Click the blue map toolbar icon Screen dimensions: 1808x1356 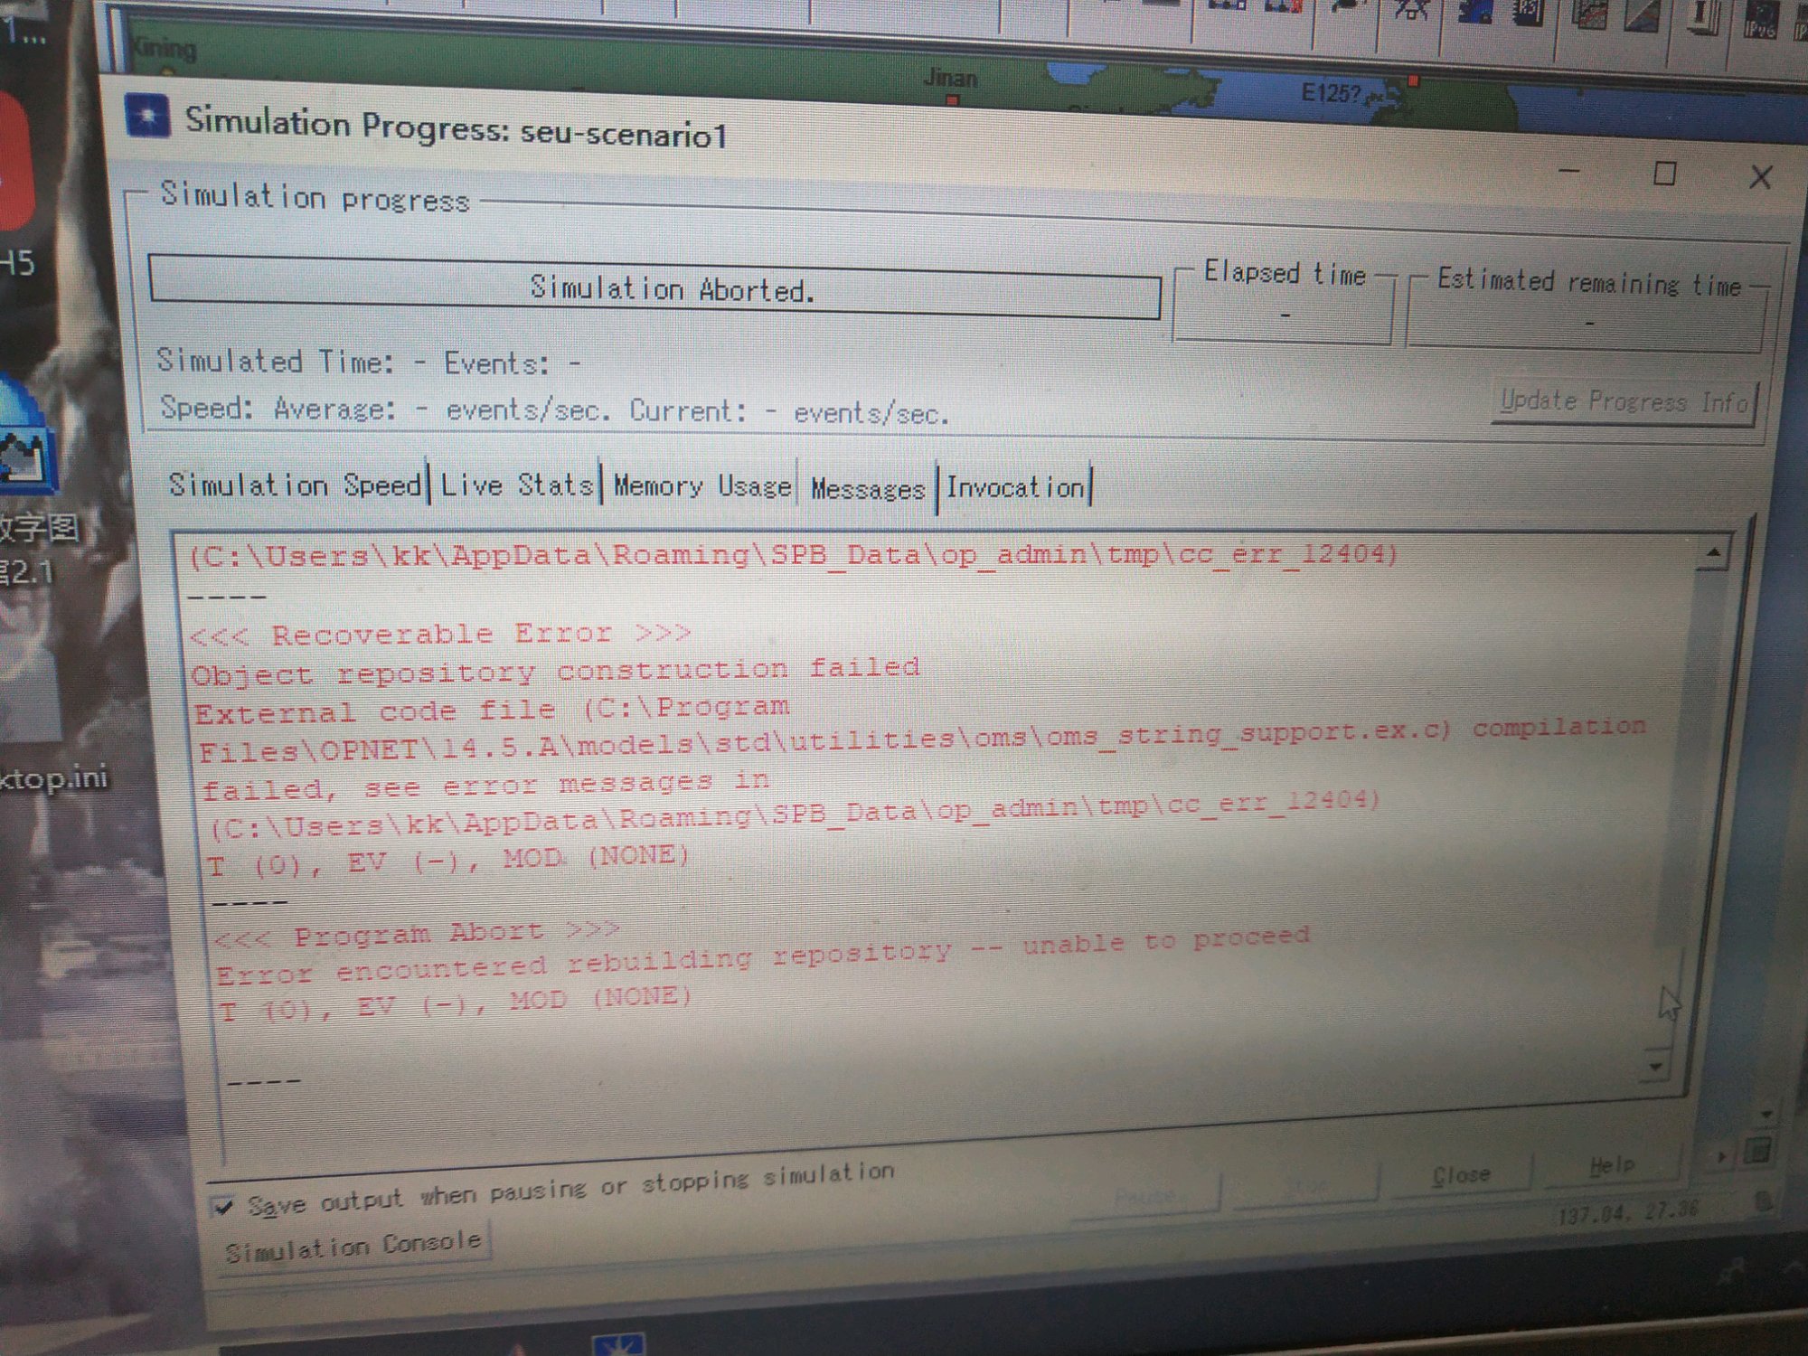click(x=1474, y=13)
